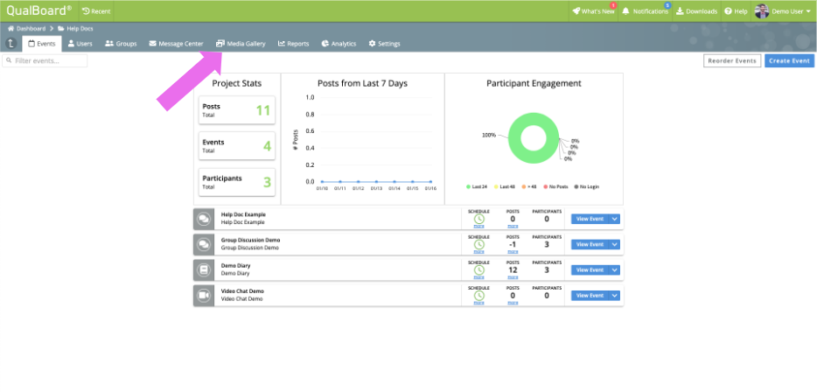Click the Video Chat Demo camera icon
Image resolution: width=817 pixels, height=392 pixels.
204,295
